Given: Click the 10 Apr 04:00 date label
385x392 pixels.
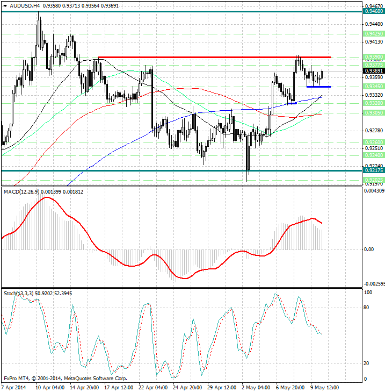Looking at the screenshot, I should tap(50, 387).
